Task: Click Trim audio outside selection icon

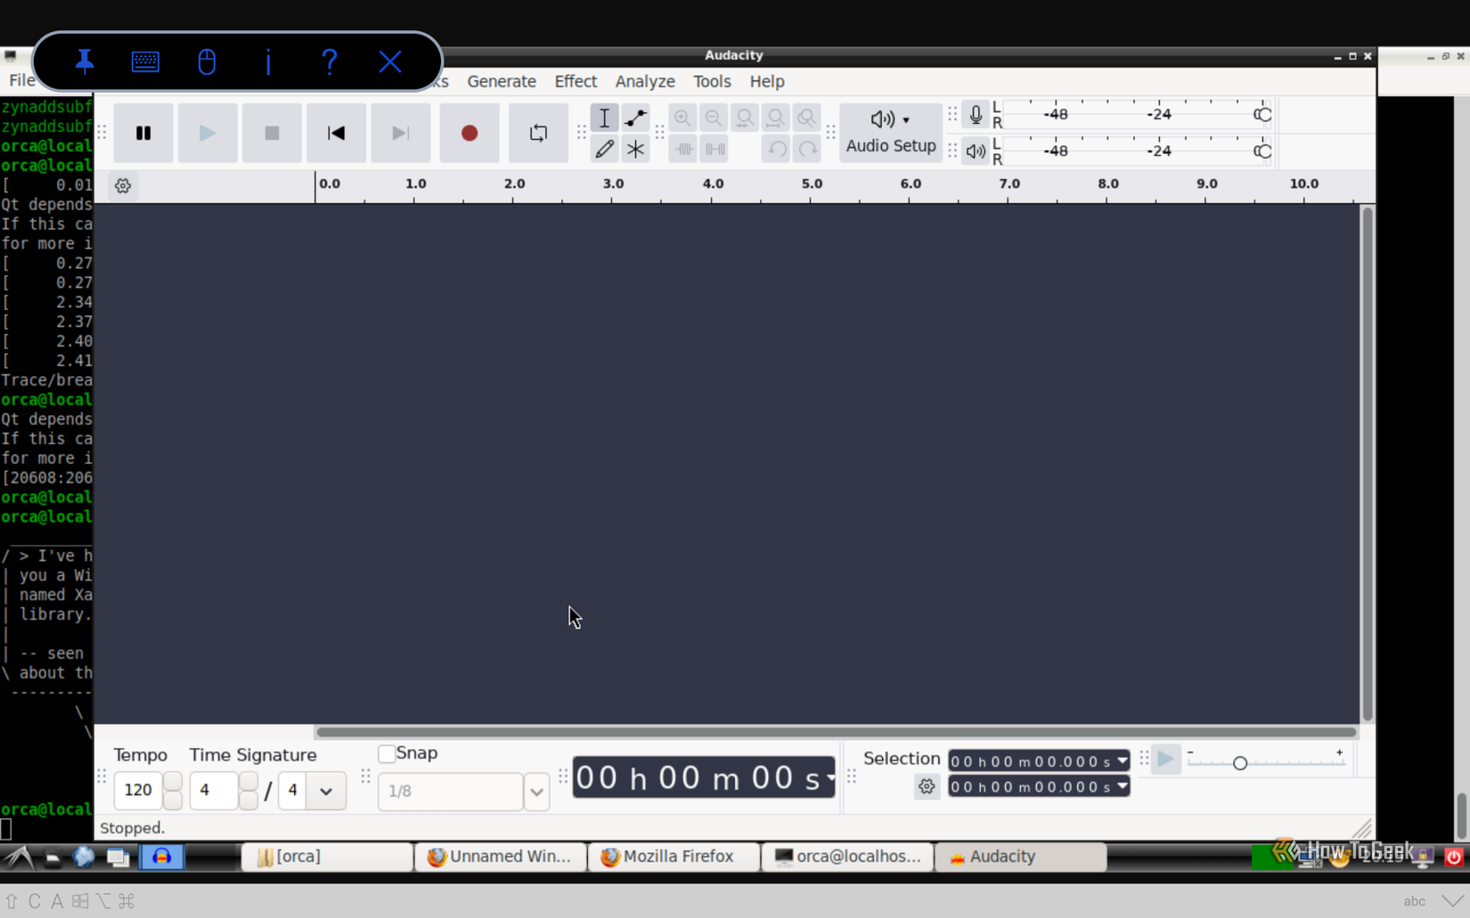Action: click(x=683, y=149)
